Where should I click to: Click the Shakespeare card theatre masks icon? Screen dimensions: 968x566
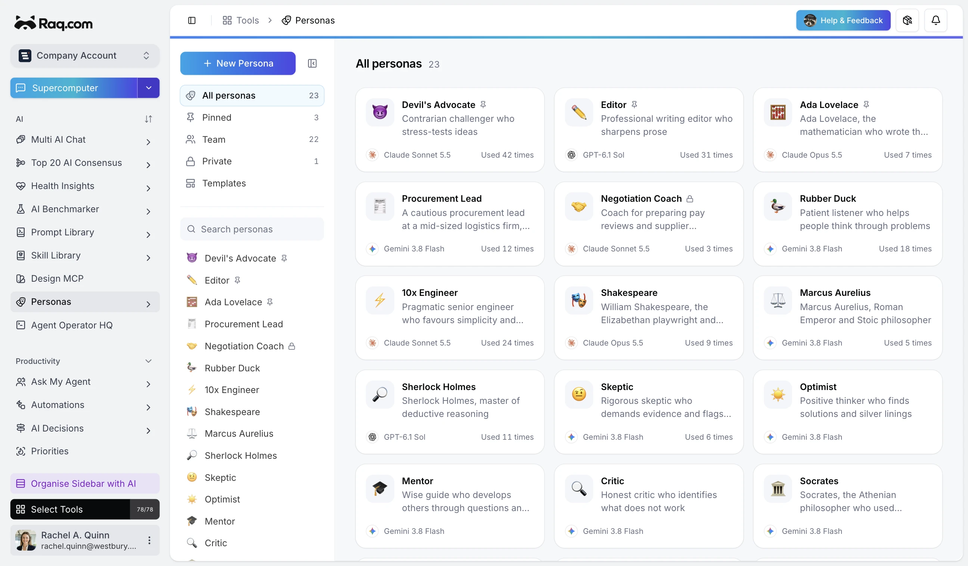click(x=579, y=300)
